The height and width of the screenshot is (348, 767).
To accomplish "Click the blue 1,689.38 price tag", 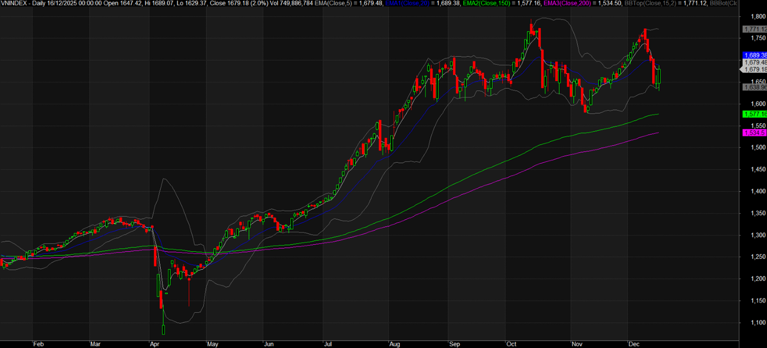I will pyautogui.click(x=754, y=55).
